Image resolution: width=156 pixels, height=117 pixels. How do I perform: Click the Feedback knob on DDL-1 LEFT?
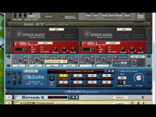click(55, 49)
